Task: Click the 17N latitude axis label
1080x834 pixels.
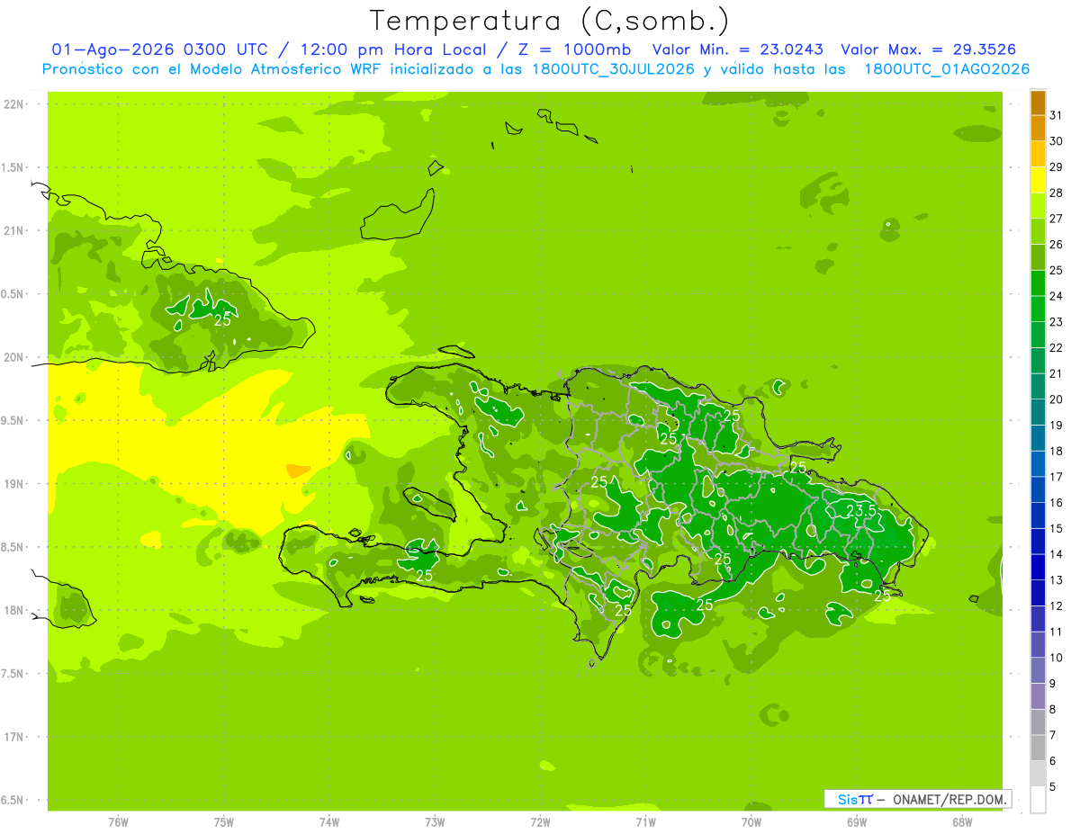Action: click(x=15, y=737)
